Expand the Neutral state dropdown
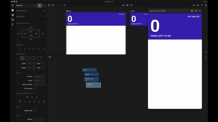This screenshot has width=218, height=122. pos(44,17)
